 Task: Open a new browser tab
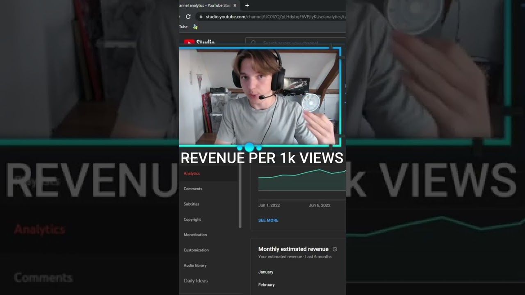click(247, 6)
